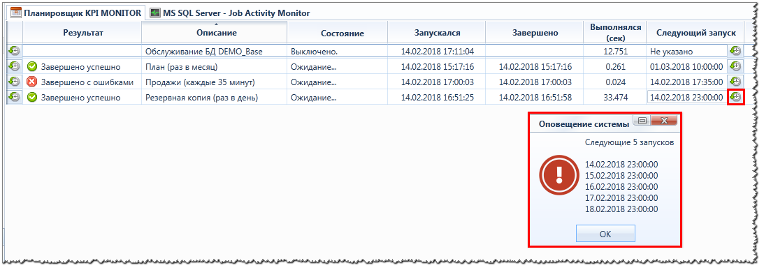Close the Оповещение системы dialog
764x270 pixels.
coord(663,121)
